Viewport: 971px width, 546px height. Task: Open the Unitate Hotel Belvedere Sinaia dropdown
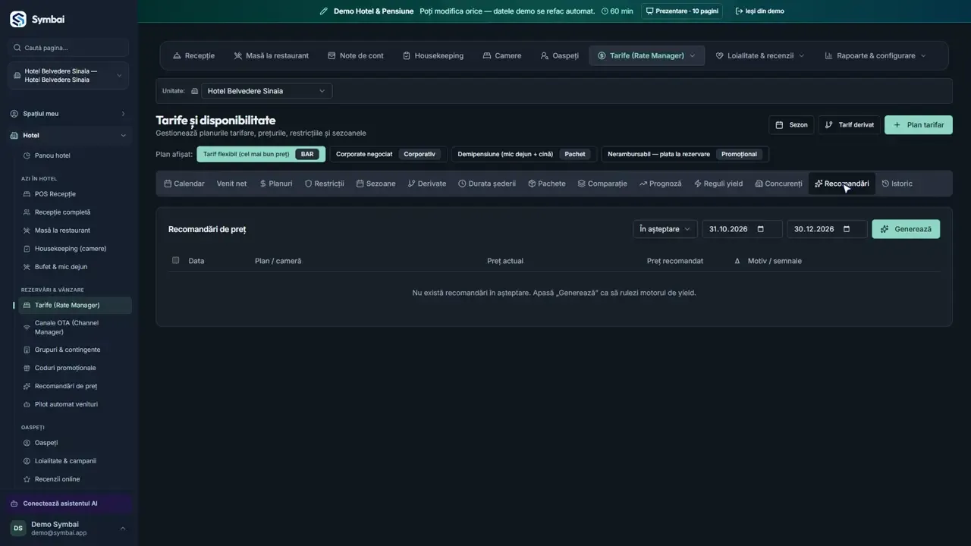click(x=266, y=91)
